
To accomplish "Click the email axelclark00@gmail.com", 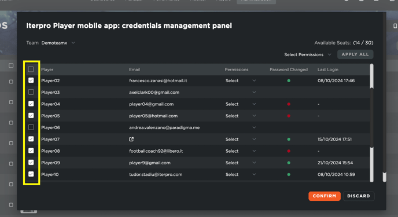I will (x=154, y=93).
